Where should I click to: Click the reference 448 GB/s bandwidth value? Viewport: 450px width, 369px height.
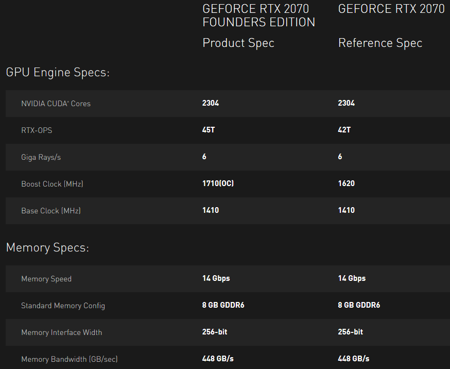click(353, 359)
